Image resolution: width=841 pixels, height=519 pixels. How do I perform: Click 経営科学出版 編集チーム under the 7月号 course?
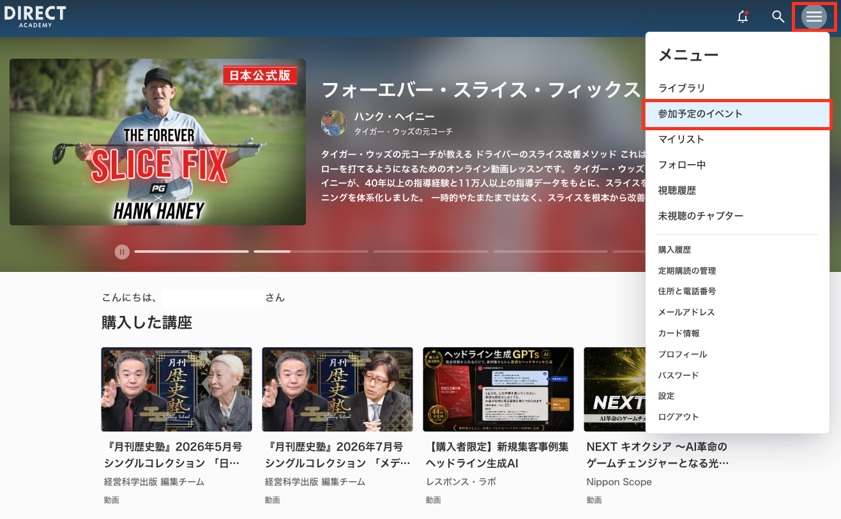click(315, 482)
